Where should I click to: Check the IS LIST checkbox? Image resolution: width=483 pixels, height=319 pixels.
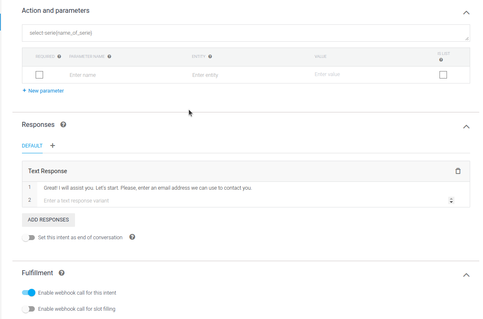click(x=443, y=75)
